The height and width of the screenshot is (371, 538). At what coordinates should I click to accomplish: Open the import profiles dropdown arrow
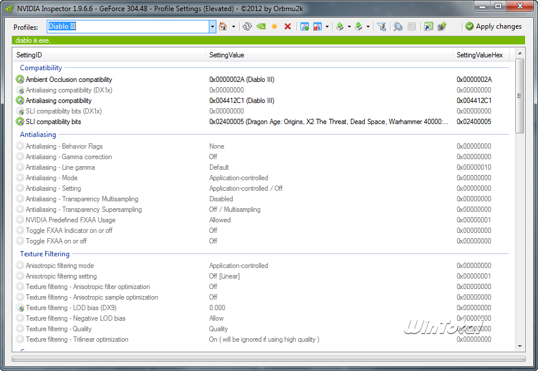pos(368,26)
